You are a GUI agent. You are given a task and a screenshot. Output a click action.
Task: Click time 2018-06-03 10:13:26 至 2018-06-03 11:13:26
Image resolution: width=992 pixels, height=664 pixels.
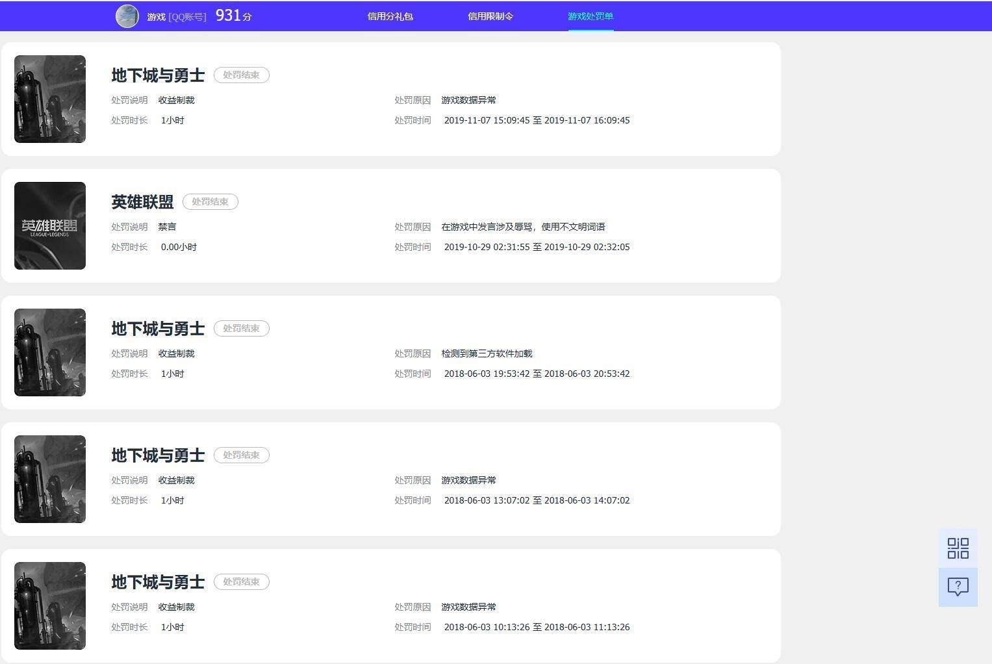click(x=537, y=627)
